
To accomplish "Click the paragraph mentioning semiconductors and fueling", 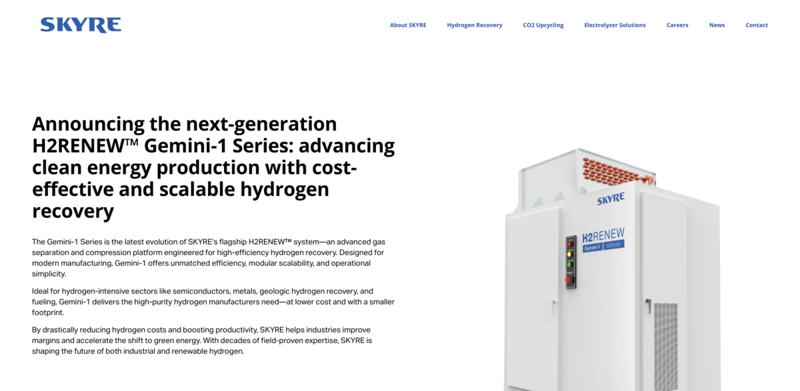I will pos(213,301).
